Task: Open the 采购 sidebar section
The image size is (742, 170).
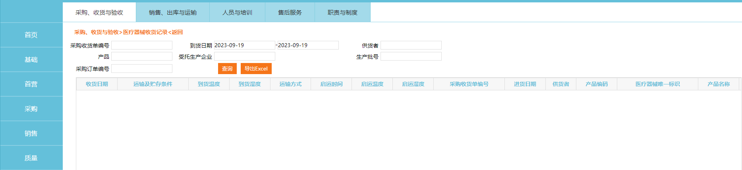Action: click(x=31, y=109)
